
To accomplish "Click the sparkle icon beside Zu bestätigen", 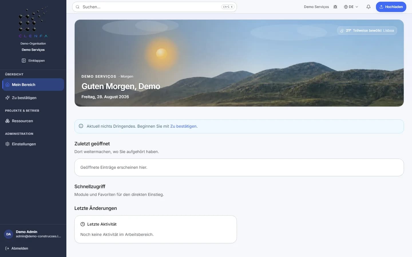I will (x=7, y=98).
